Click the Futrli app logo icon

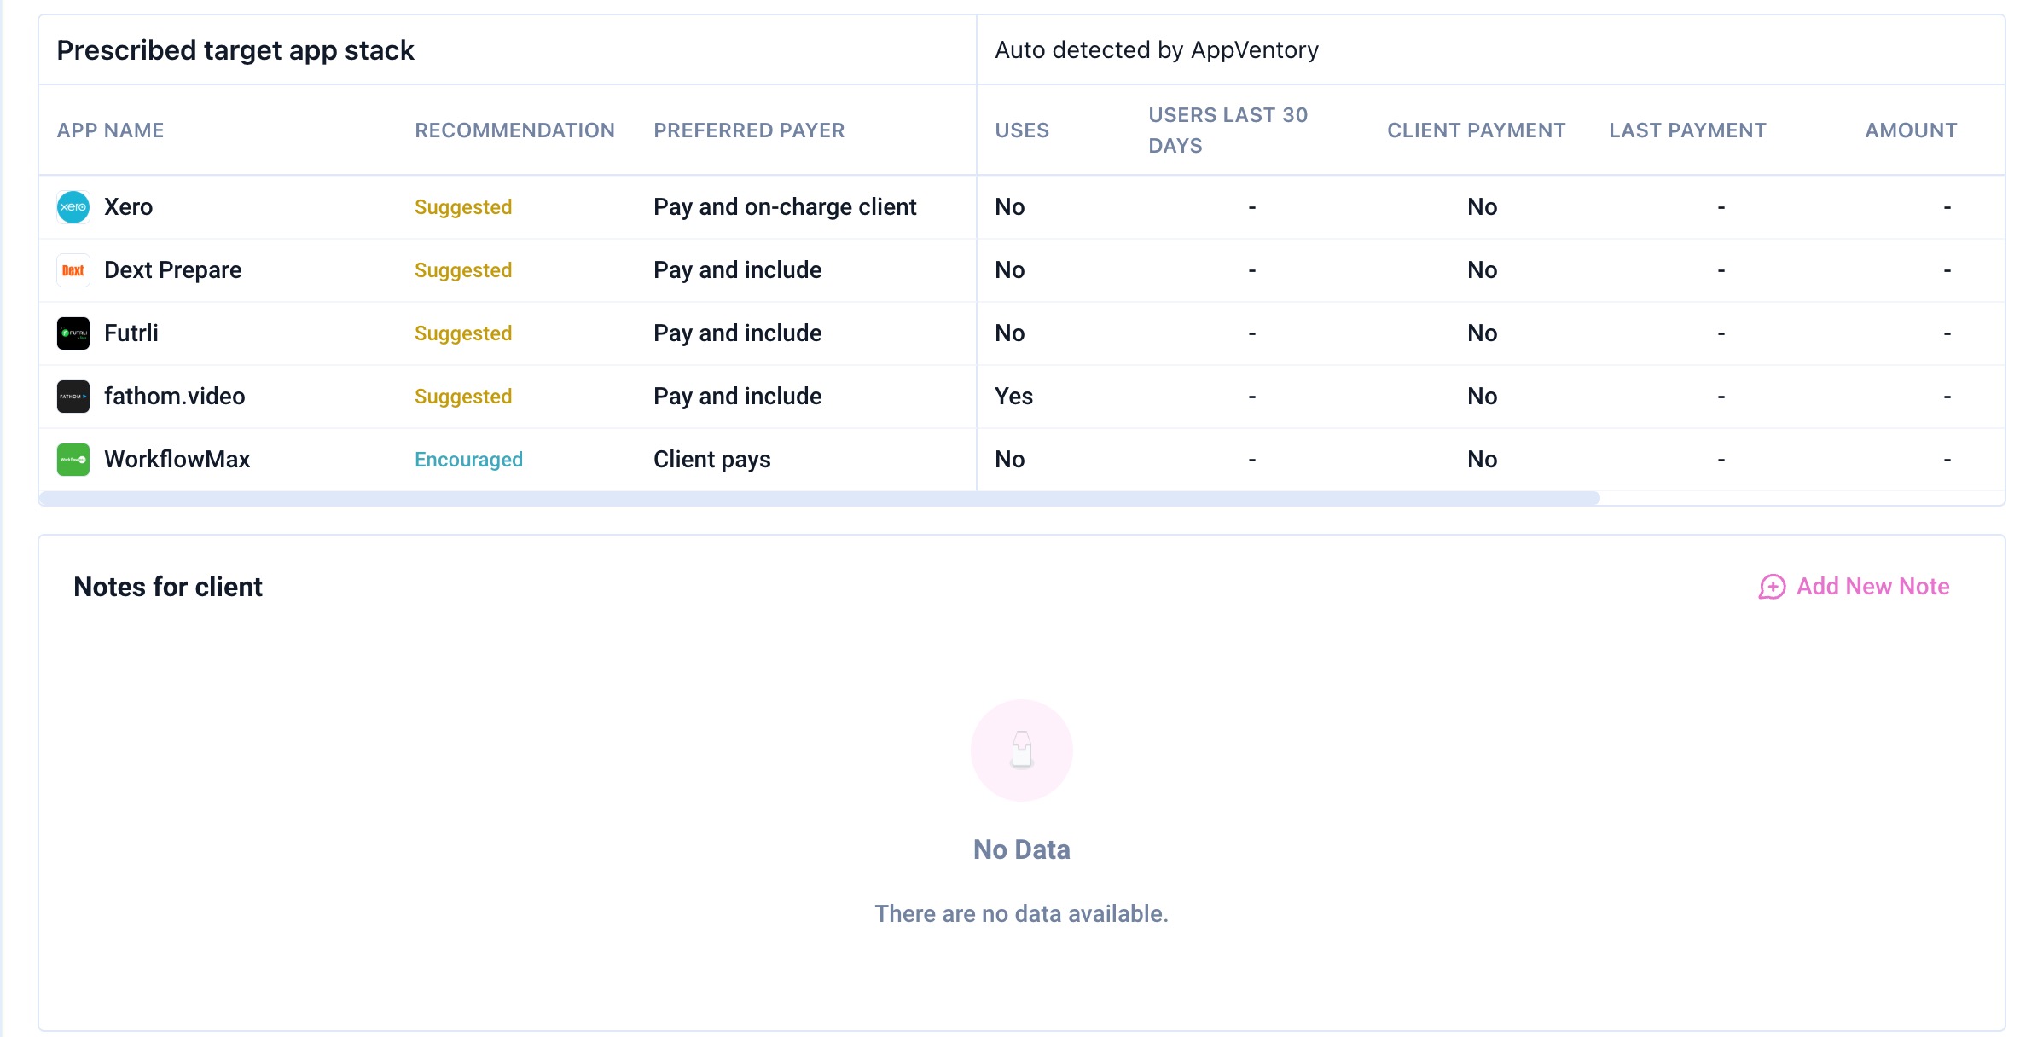(73, 333)
